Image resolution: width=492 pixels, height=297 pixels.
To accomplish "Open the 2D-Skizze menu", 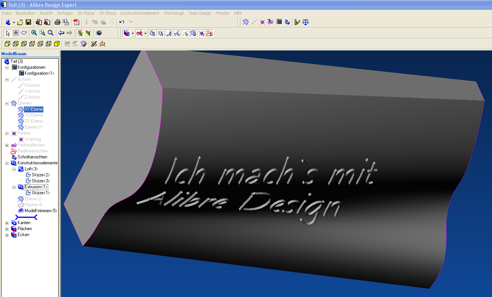I will (x=86, y=13).
